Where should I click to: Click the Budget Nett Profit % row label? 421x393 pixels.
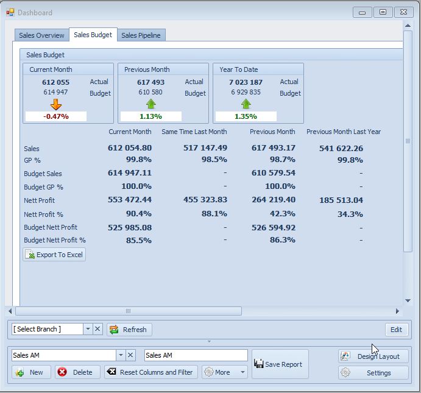tap(55, 240)
